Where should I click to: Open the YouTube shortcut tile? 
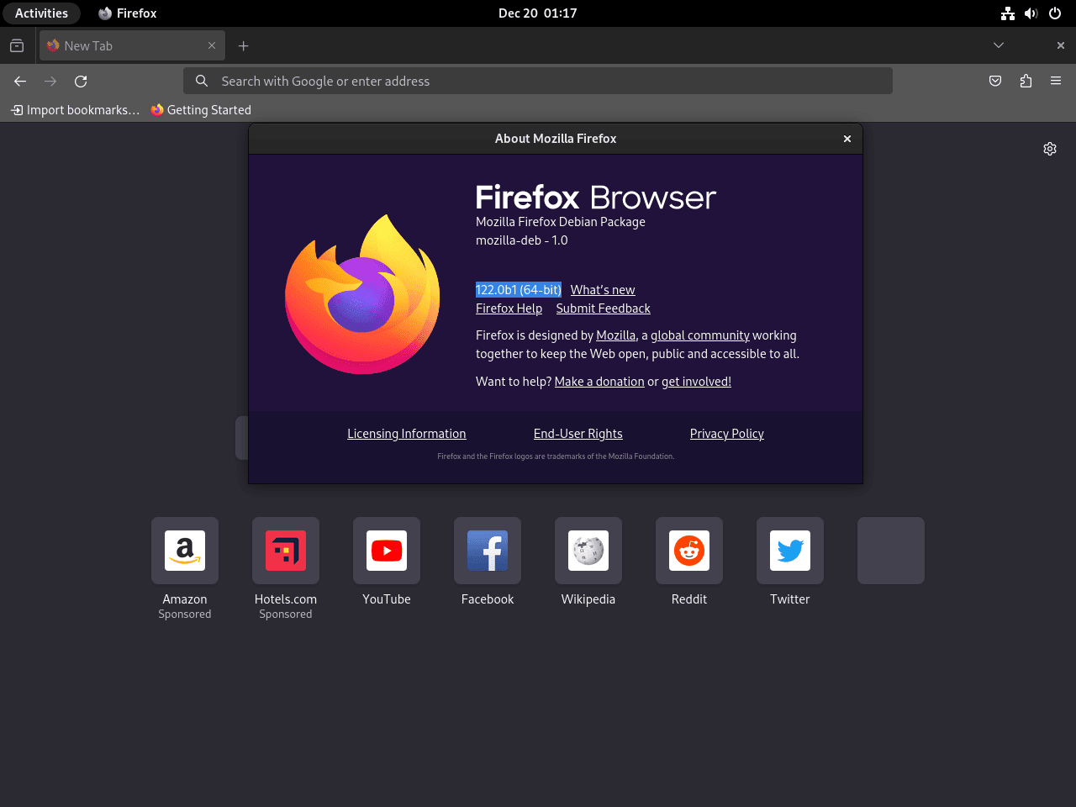click(x=387, y=551)
